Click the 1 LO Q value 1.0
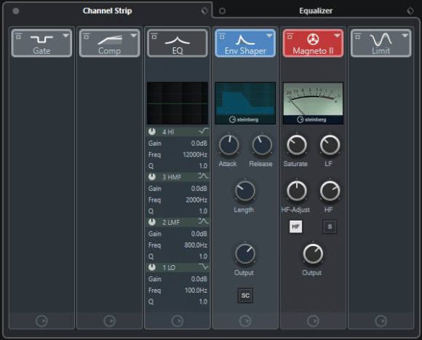This screenshot has height=340, width=422. tap(203, 301)
